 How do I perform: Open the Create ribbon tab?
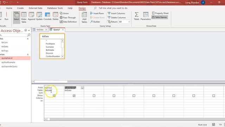point(20,8)
